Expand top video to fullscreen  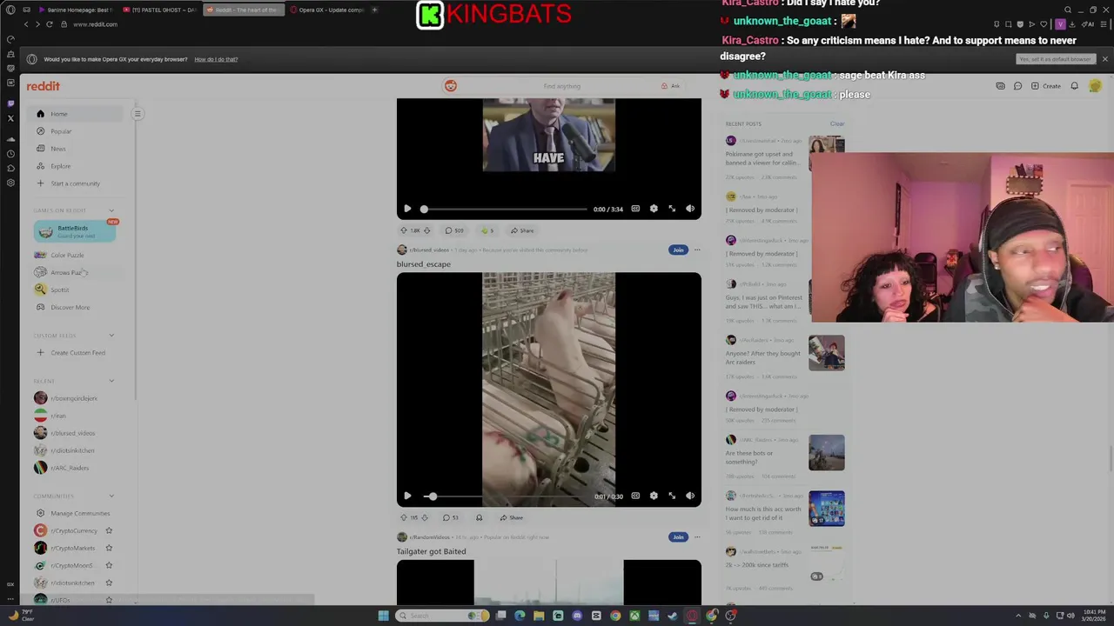coord(672,209)
